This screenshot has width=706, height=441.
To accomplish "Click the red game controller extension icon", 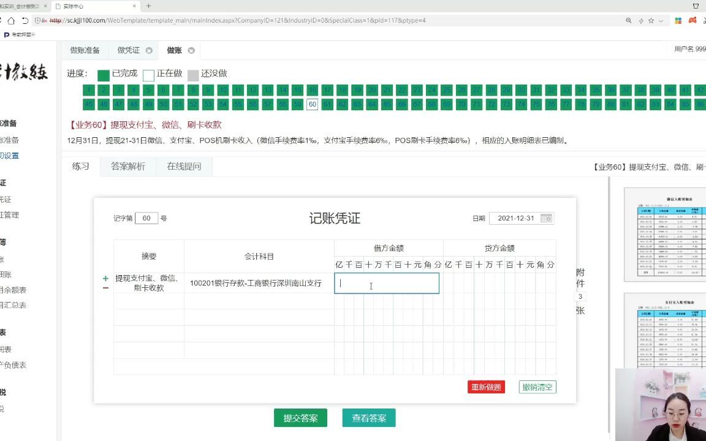I will pos(693,20).
